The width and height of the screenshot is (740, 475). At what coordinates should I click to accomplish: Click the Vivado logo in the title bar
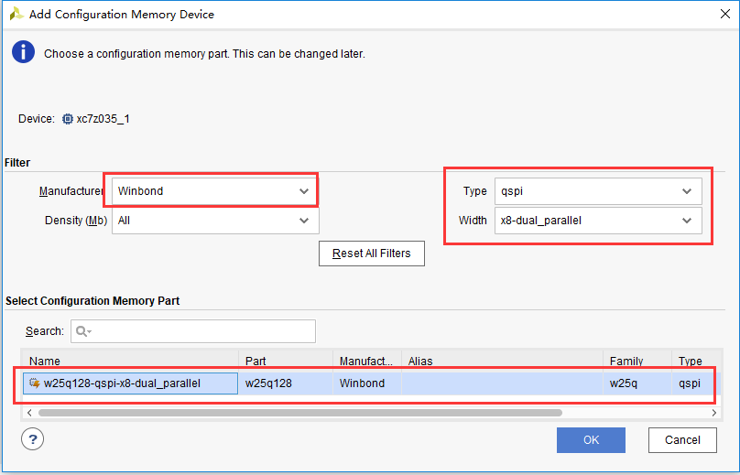16,14
